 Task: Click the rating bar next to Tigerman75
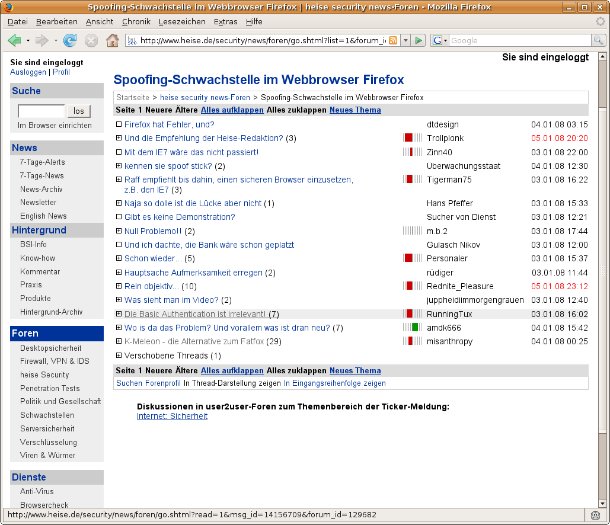(413, 180)
